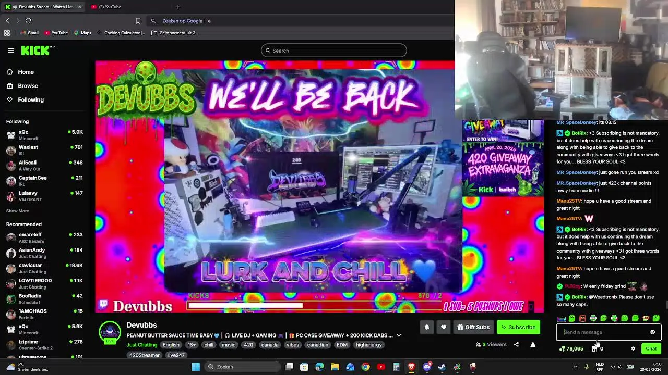
Task: Open Discord from the taskbar
Action: click(427, 367)
